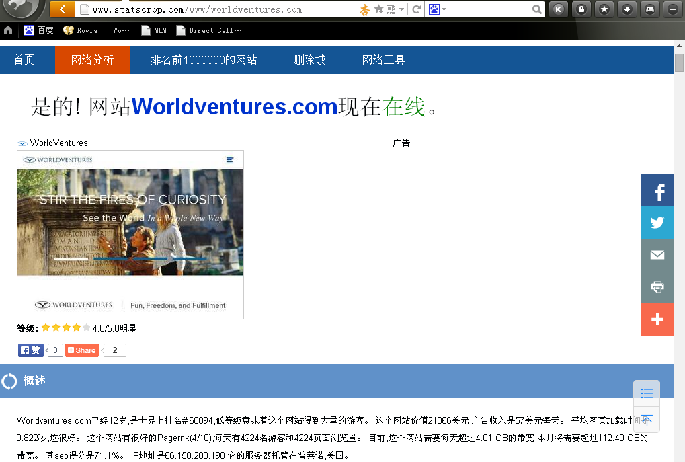Go to browser home icon
685x462 pixels.
click(x=8, y=30)
